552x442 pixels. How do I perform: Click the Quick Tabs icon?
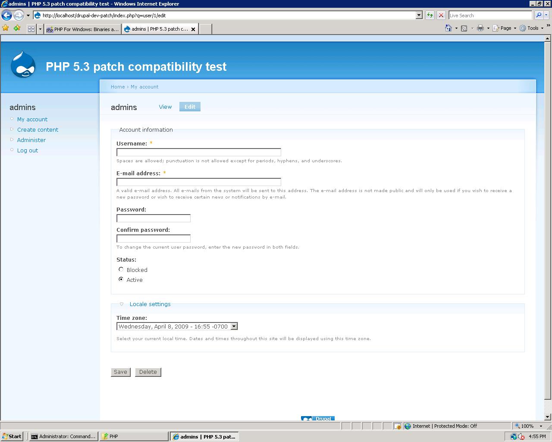click(31, 28)
